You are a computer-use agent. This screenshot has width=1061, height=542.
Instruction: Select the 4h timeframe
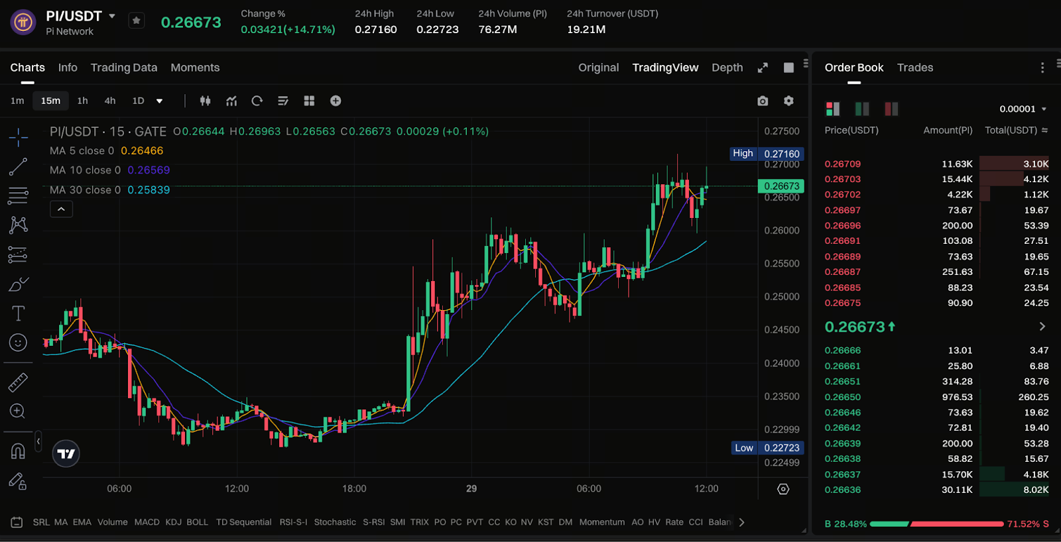[x=110, y=101]
